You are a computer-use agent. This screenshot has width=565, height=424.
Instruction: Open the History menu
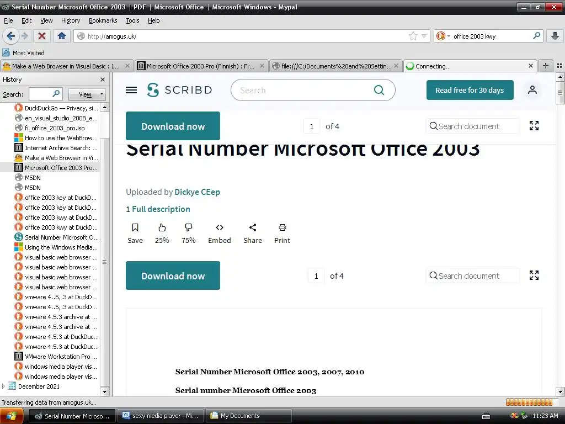point(71,20)
